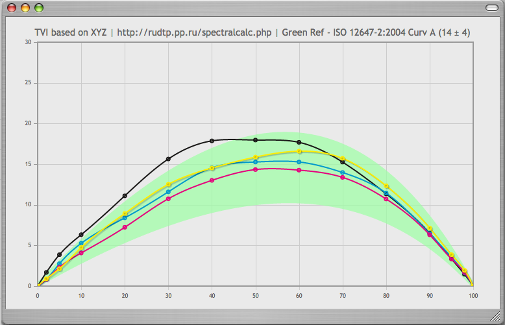505x325 pixels.
Task: Click the y-axis label 25
Action: point(29,82)
